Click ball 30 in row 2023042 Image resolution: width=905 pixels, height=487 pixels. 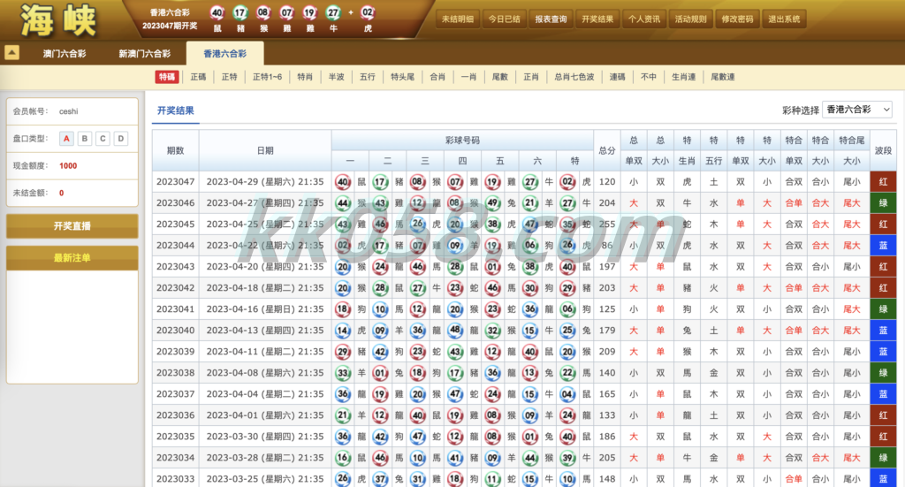[x=530, y=288]
